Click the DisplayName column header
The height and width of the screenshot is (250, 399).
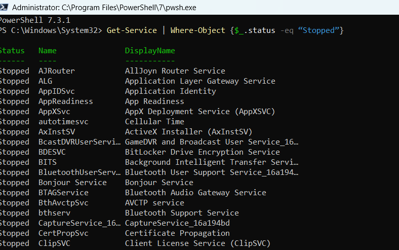pyautogui.click(x=150, y=51)
